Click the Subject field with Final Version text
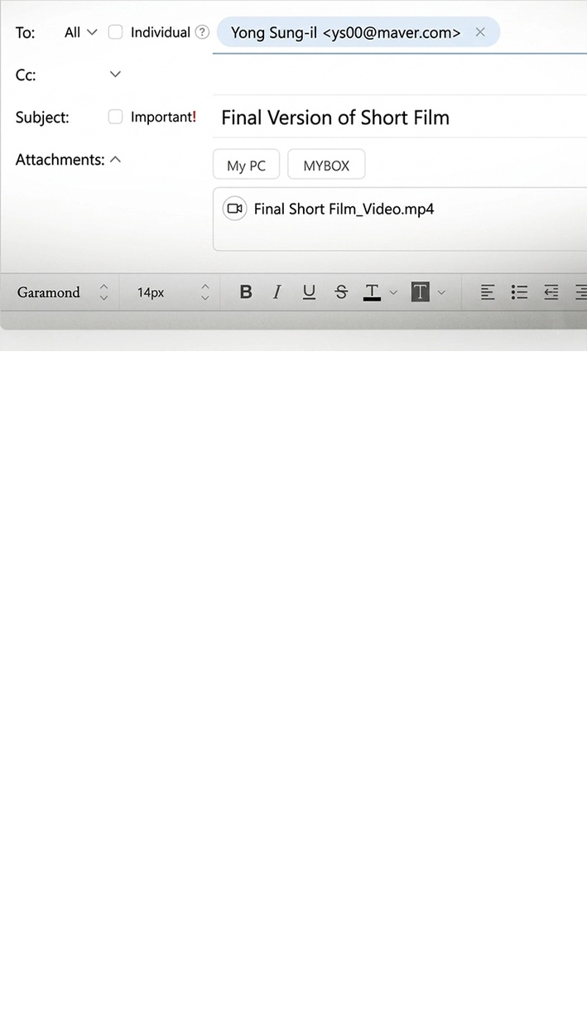The height and width of the screenshot is (1035, 587). click(x=402, y=117)
